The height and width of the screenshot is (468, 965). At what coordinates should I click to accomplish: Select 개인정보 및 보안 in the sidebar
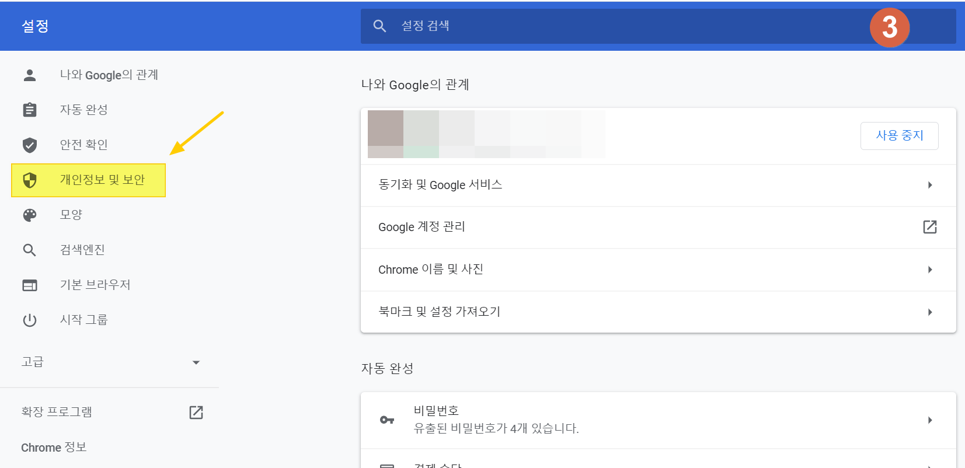(x=89, y=180)
